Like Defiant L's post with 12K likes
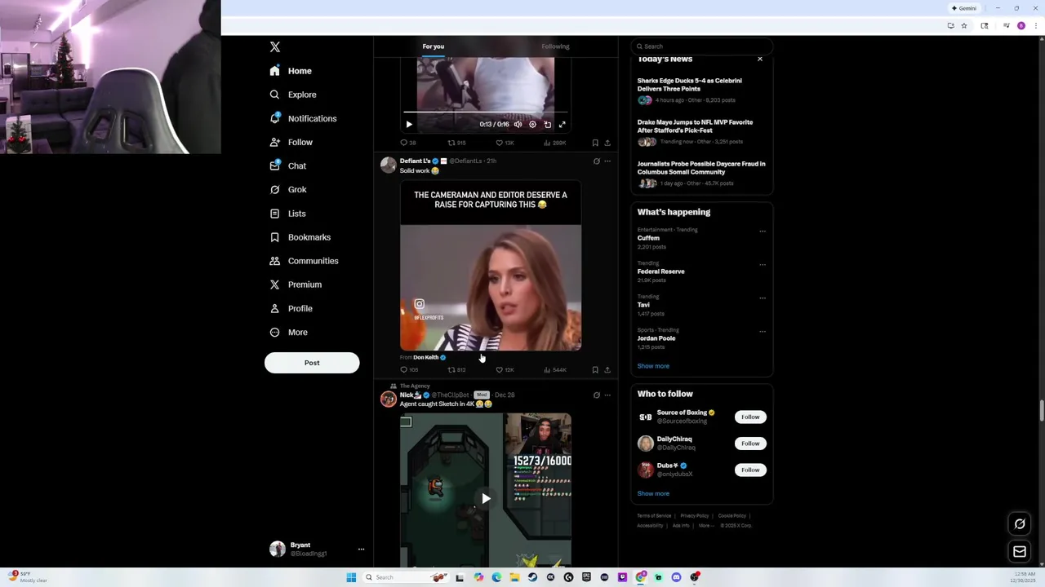The height and width of the screenshot is (587, 1045). (505, 370)
